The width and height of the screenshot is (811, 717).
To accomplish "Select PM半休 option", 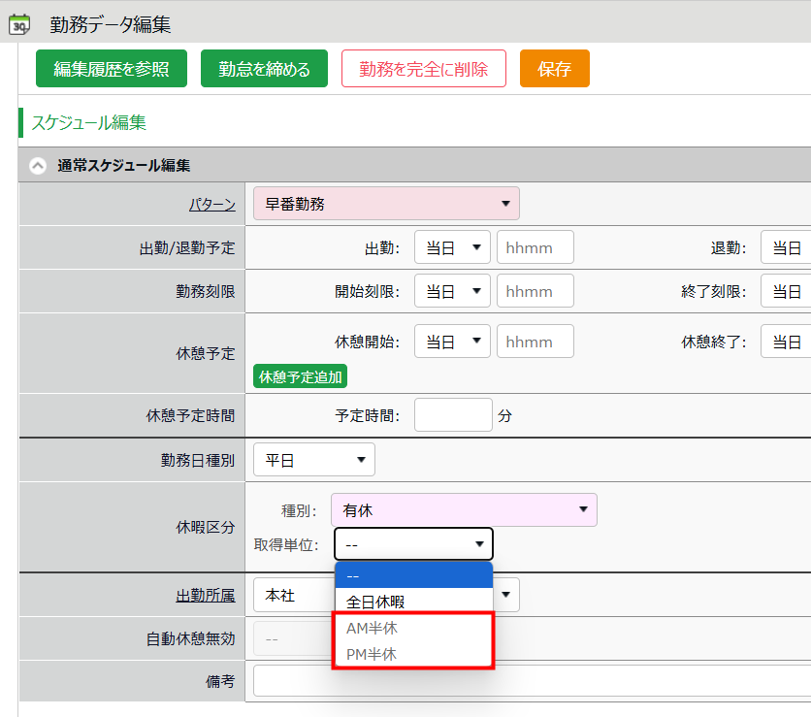I will [414, 654].
